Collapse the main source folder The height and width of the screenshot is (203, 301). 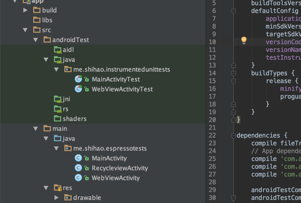pos(36,128)
